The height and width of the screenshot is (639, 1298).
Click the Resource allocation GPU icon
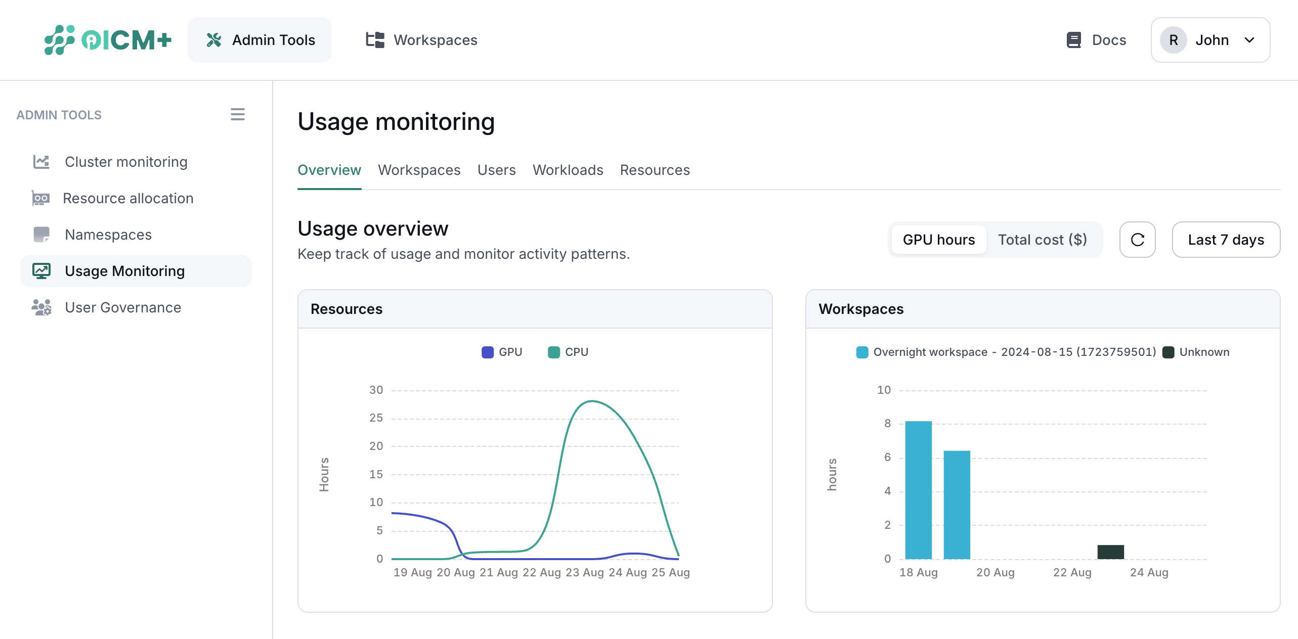[40, 198]
